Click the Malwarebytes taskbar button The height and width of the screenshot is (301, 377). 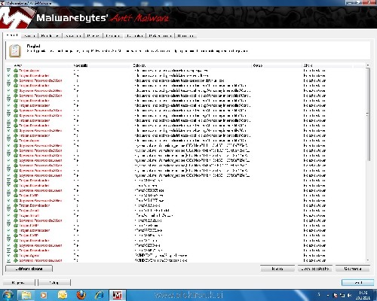(x=118, y=295)
